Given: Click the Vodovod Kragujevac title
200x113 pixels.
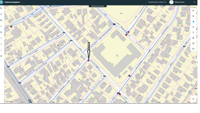Looking at the screenshot, I should click(x=12, y=2).
